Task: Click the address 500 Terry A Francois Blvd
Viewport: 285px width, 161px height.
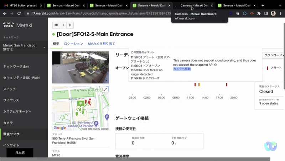Action: [73, 141]
